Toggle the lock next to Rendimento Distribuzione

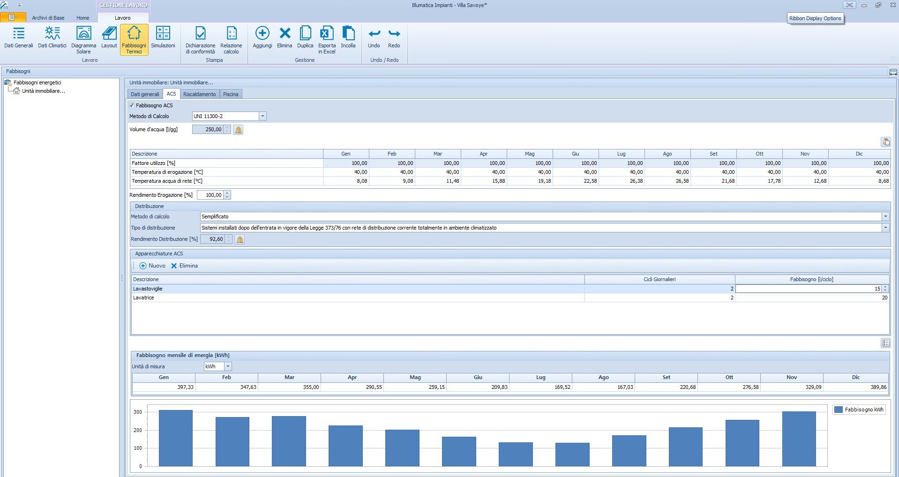click(x=240, y=239)
